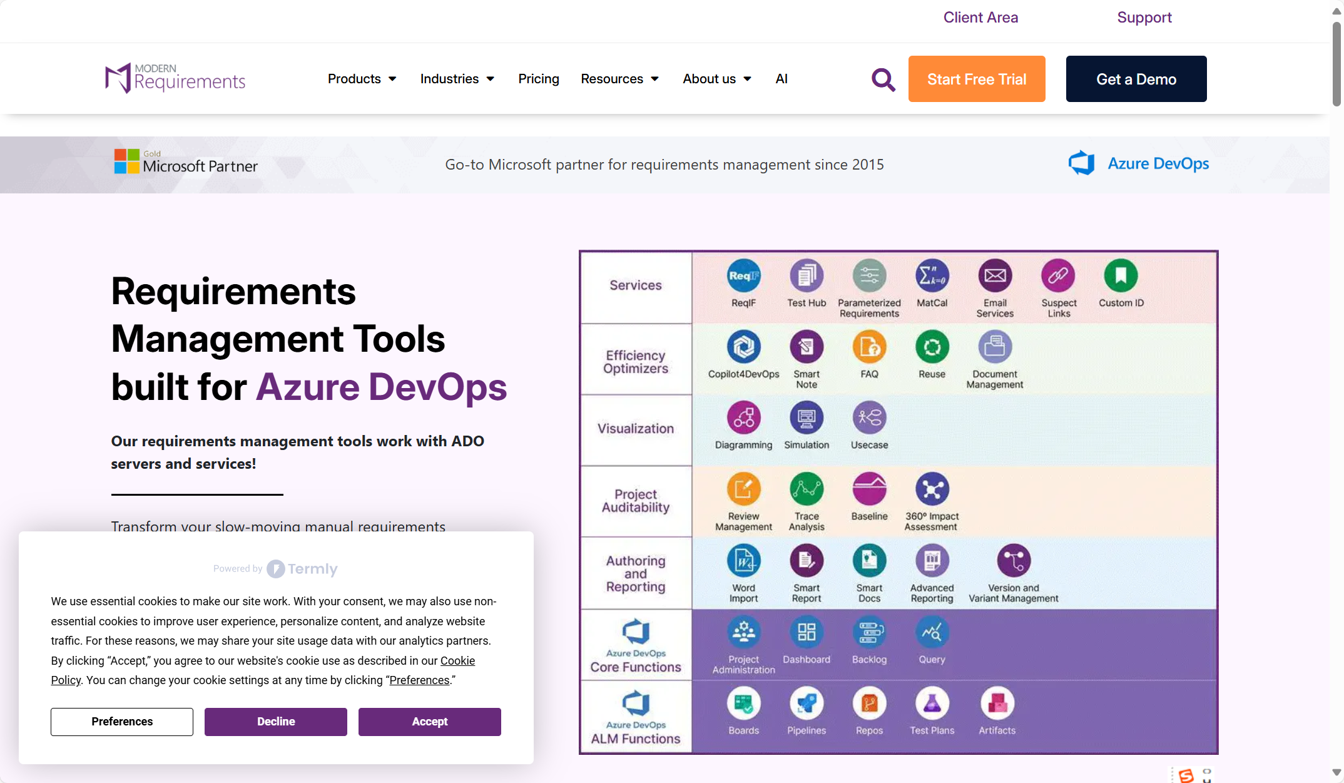The image size is (1344, 783).
Task: Click the Start Free Trial button
Action: point(976,79)
